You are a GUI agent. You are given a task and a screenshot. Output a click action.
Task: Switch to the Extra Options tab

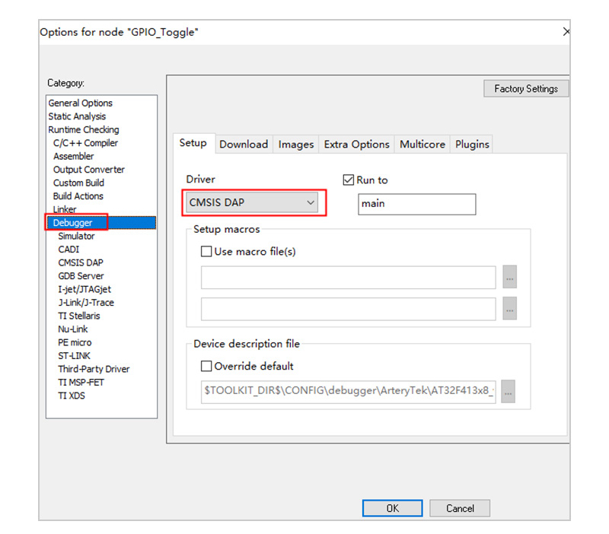click(356, 144)
